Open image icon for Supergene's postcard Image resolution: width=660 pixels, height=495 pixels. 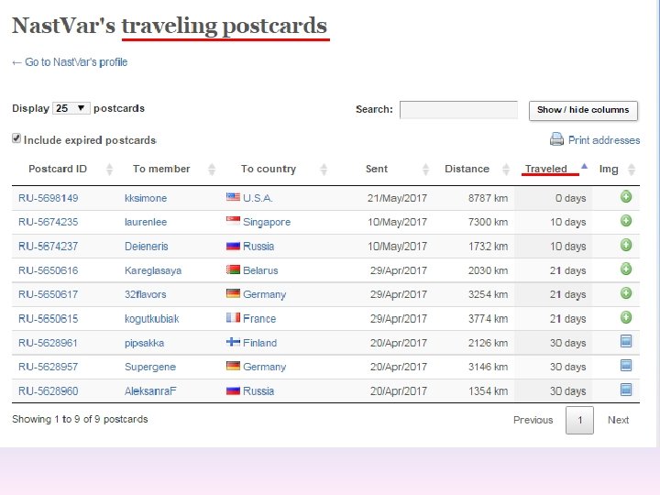(626, 365)
